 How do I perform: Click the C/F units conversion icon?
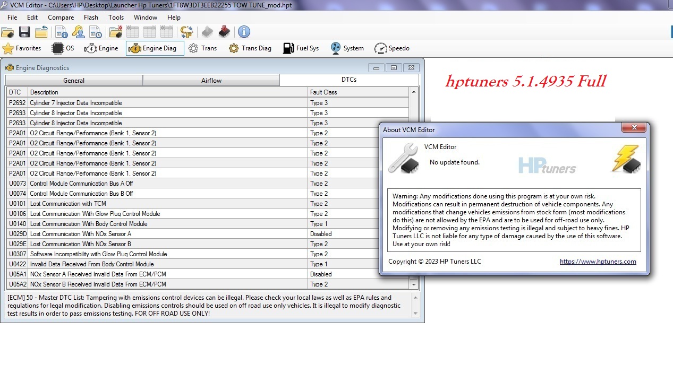point(186,32)
